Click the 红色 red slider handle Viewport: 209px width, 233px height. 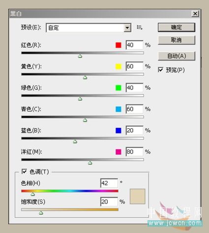pyautogui.click(x=80, y=56)
